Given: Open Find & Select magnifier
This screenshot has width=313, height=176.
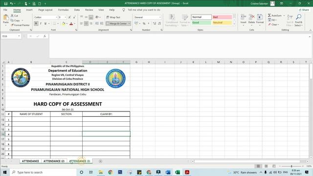Looking at the screenshot, I should 299,20.
